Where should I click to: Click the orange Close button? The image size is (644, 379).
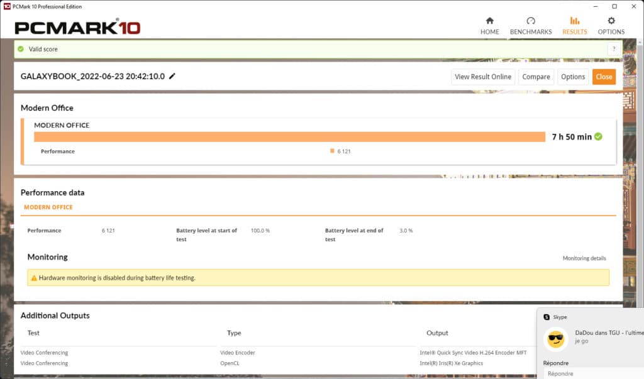[x=604, y=77]
